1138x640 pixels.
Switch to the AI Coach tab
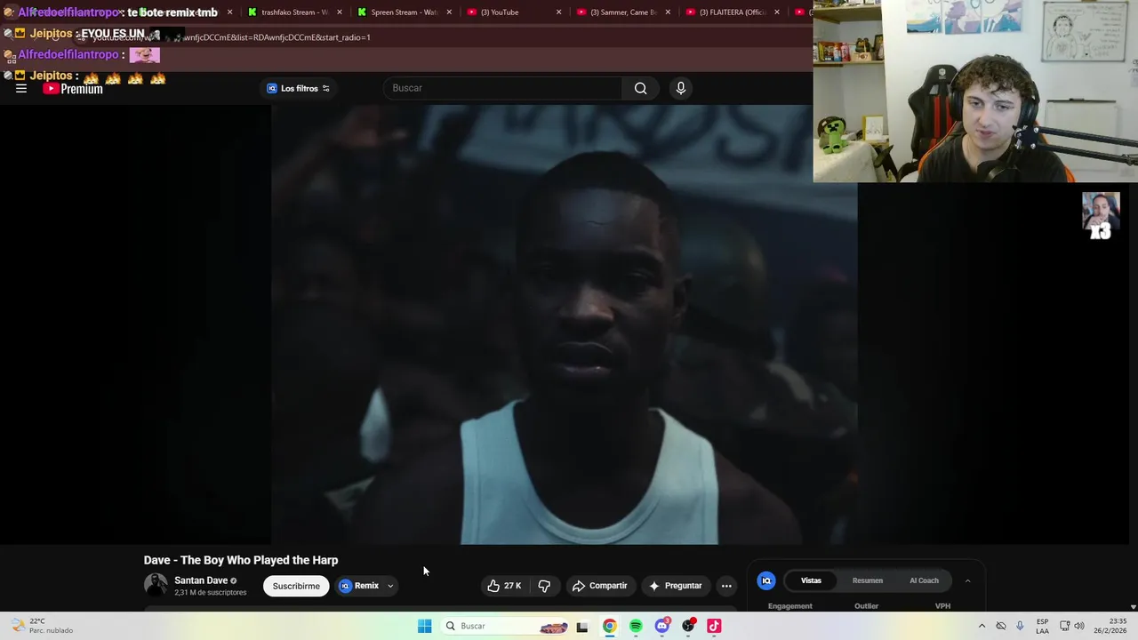coord(924,580)
